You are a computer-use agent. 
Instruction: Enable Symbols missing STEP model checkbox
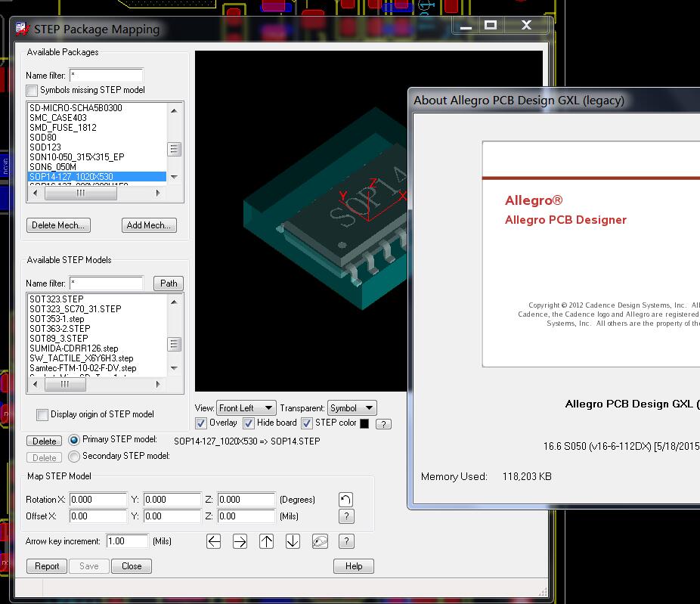32,91
